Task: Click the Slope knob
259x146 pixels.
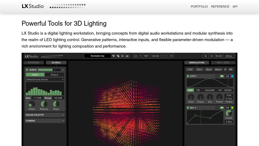Action: tap(56, 104)
